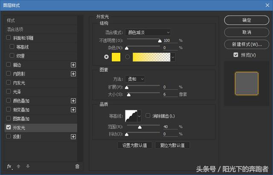Viewport: 273px width, 175px height.
Task: Open the 混合模式 颜色减淡 dropdown
Action: point(148,32)
